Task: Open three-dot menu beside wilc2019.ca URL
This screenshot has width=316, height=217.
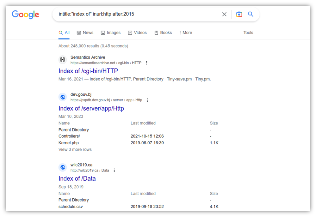Action: click(114, 170)
